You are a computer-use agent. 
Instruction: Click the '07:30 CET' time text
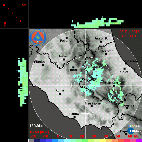[128, 36]
